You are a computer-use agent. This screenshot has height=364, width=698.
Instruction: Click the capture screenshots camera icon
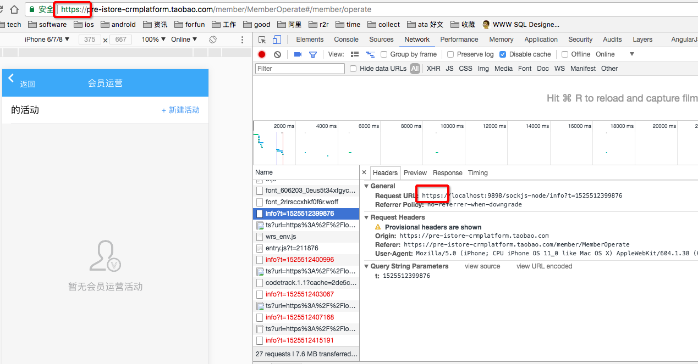[298, 54]
